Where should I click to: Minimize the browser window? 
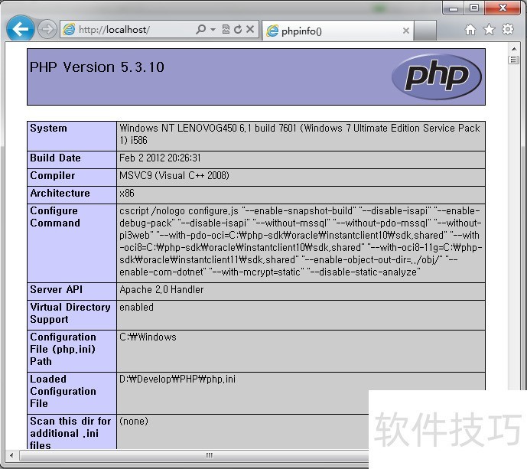click(454, 8)
